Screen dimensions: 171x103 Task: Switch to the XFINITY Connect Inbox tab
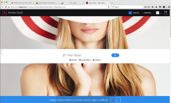pyautogui.click(x=23, y=3)
